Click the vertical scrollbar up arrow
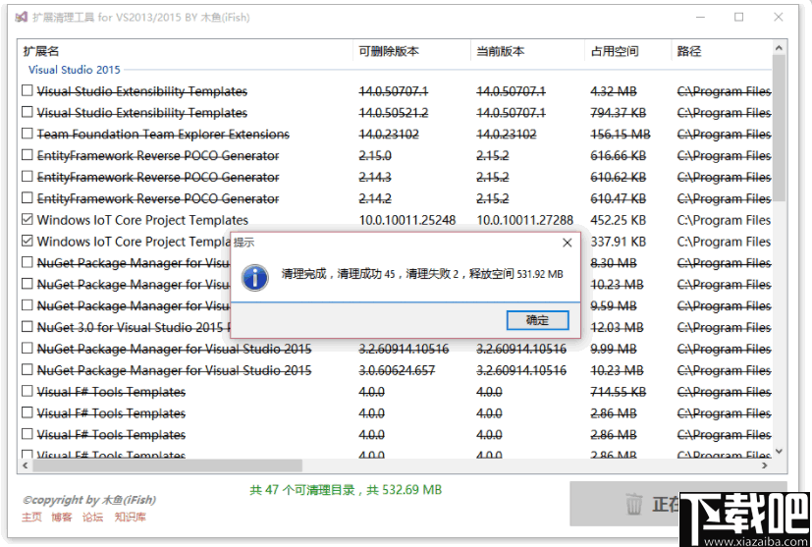The width and height of the screenshot is (812, 547). (x=779, y=48)
